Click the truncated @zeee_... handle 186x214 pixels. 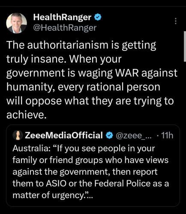[134, 135]
